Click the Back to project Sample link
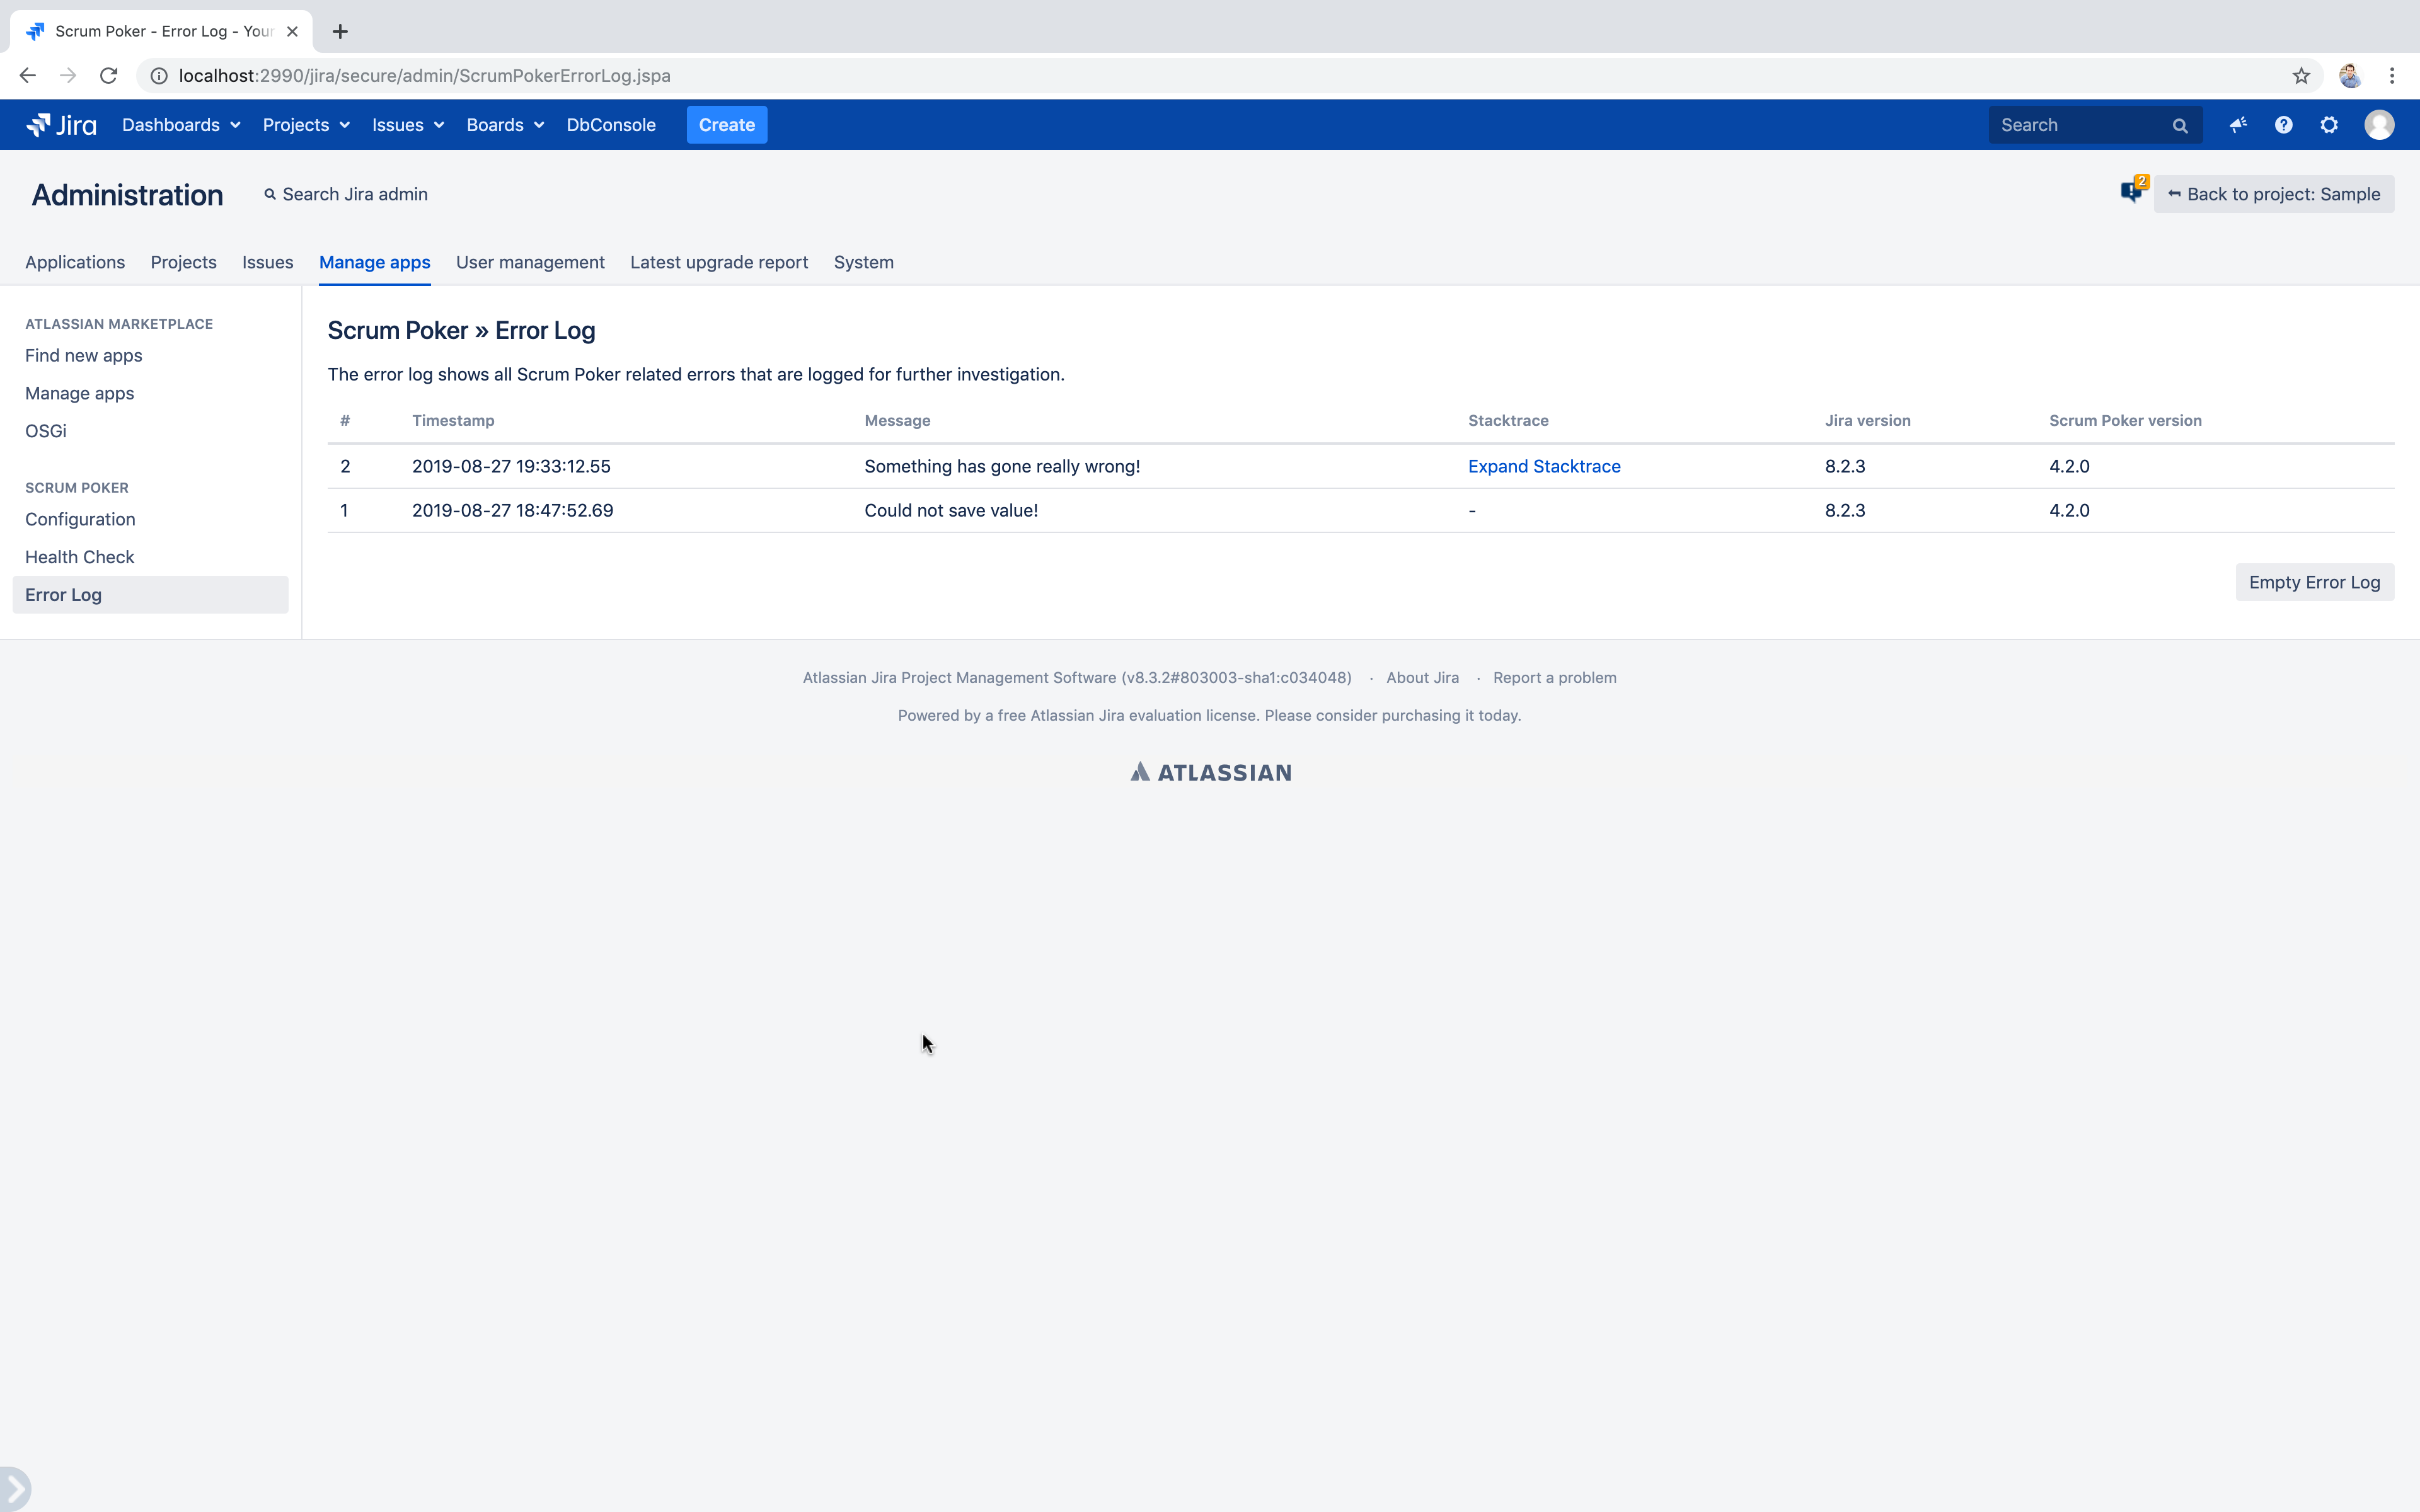2420x1512 pixels. click(x=2274, y=193)
